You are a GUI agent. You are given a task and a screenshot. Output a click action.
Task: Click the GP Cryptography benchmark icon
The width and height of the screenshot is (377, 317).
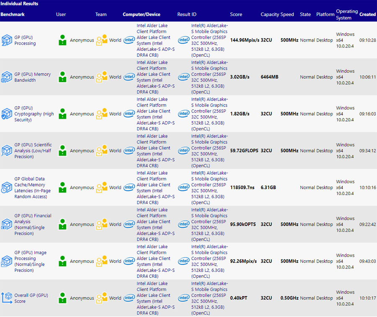[6, 114]
